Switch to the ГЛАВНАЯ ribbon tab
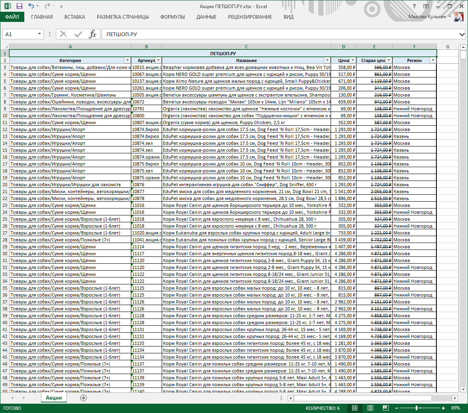The image size is (468, 413). tap(42, 17)
